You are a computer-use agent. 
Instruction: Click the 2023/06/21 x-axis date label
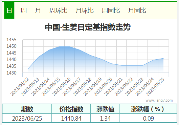(113, 87)
